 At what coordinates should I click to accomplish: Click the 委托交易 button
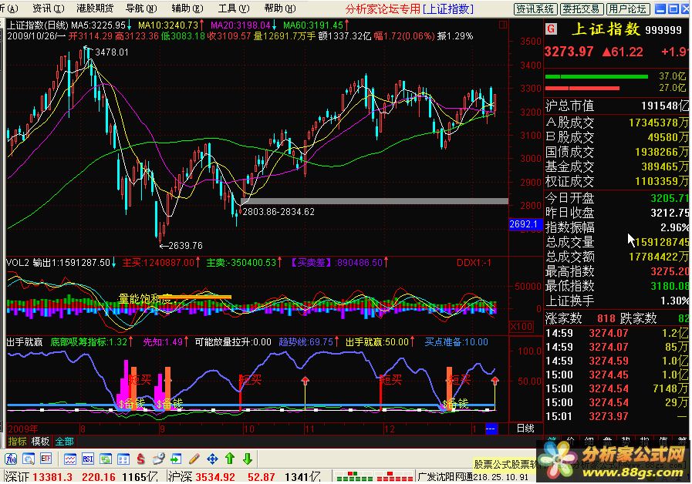coord(581,8)
